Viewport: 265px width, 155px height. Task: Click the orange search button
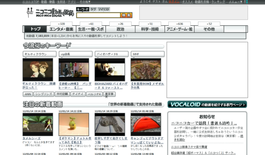tap(126, 15)
